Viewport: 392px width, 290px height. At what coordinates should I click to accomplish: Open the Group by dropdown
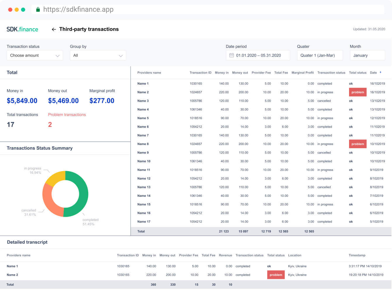coord(98,55)
